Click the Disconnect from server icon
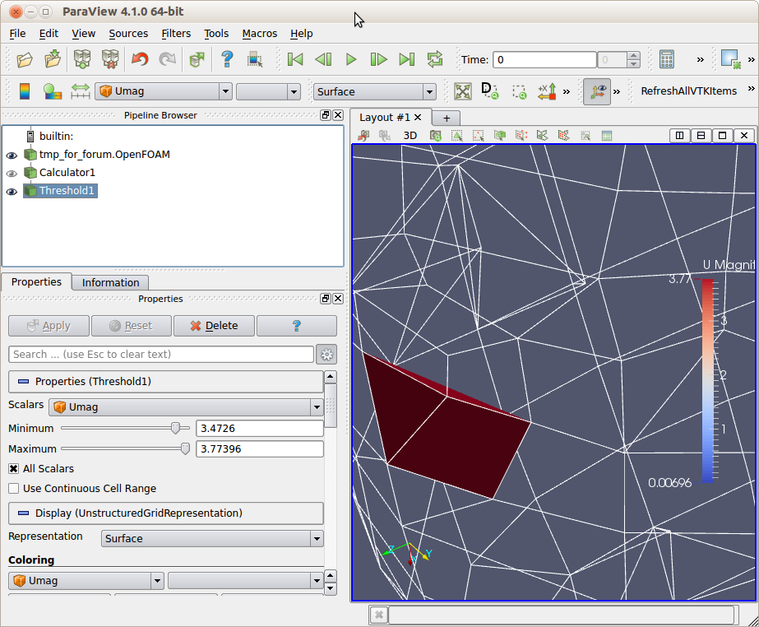The height and width of the screenshot is (627, 759). pos(110,59)
